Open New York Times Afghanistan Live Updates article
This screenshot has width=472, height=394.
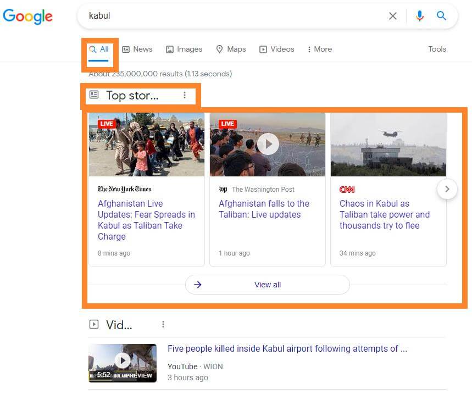[146, 220]
